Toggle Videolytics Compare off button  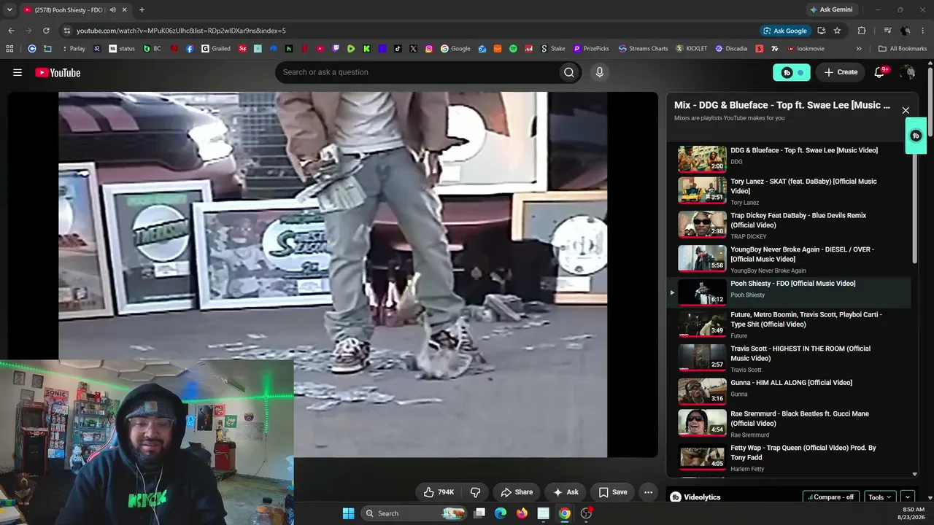coord(830,497)
